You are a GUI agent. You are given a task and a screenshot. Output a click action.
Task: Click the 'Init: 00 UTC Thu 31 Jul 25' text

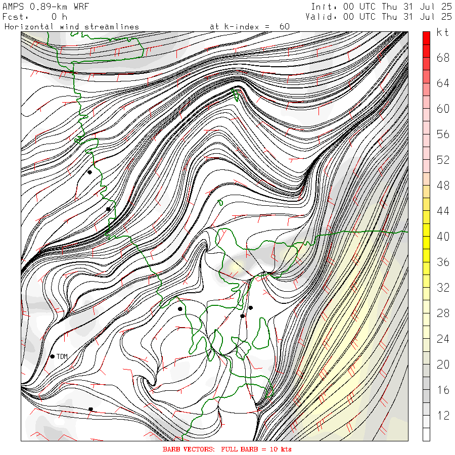pos(381,6)
